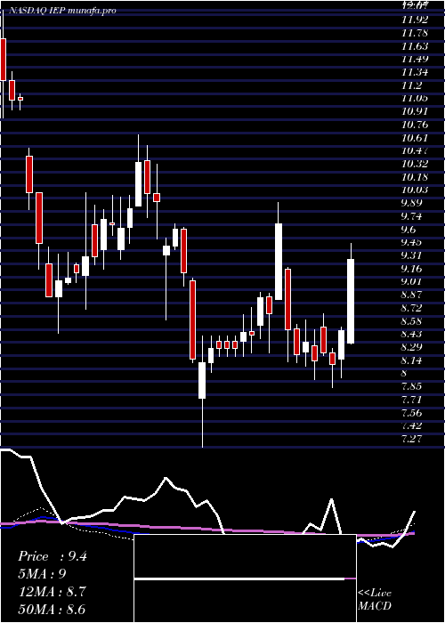Click the 8.87 price axis label
This screenshot has height=623, width=445.
coord(411,295)
